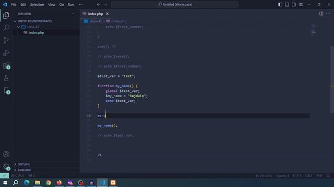Screen dimensions: 334x187
Task: Open the Customize Layout icon
Action: 301,5
